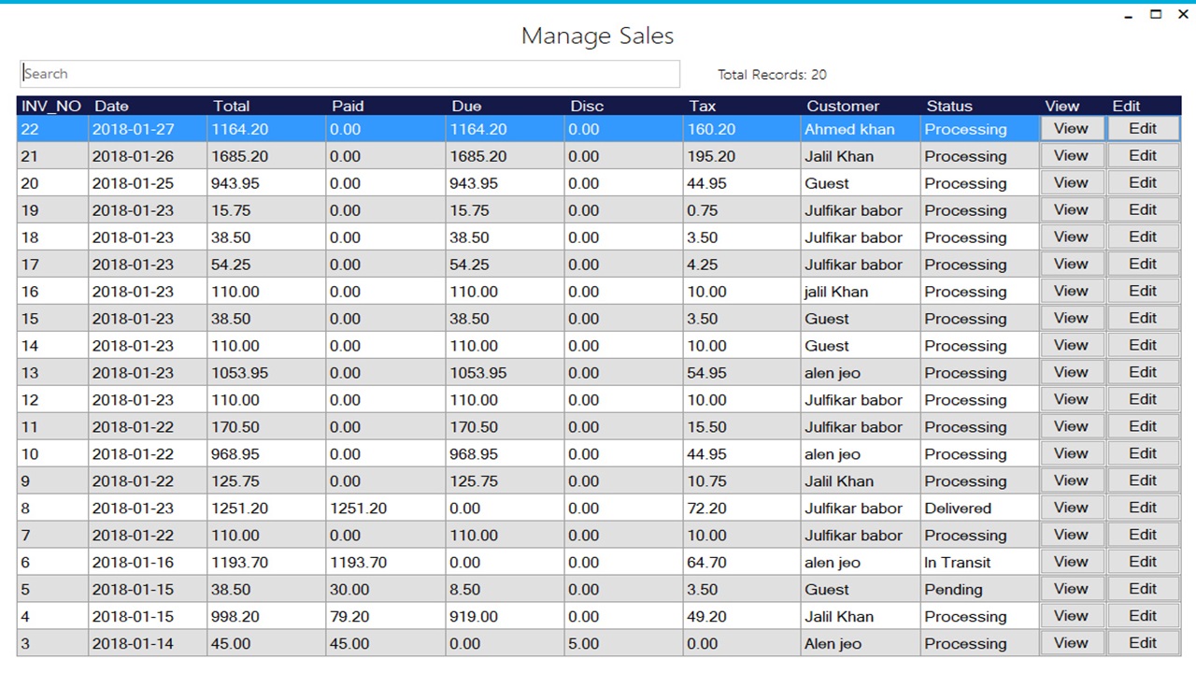The image size is (1196, 673).
Task: Click the Search input field
Action: click(x=349, y=73)
